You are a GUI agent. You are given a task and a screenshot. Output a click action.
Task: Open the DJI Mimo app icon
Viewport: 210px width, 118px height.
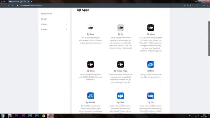pyautogui.click(x=151, y=28)
